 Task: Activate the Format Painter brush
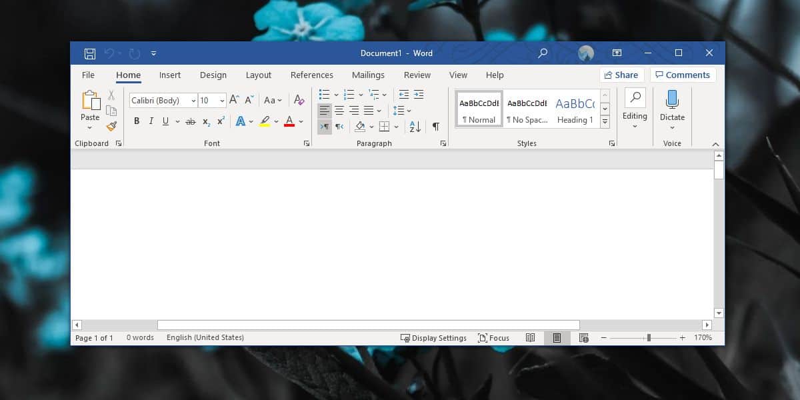pyautogui.click(x=111, y=126)
